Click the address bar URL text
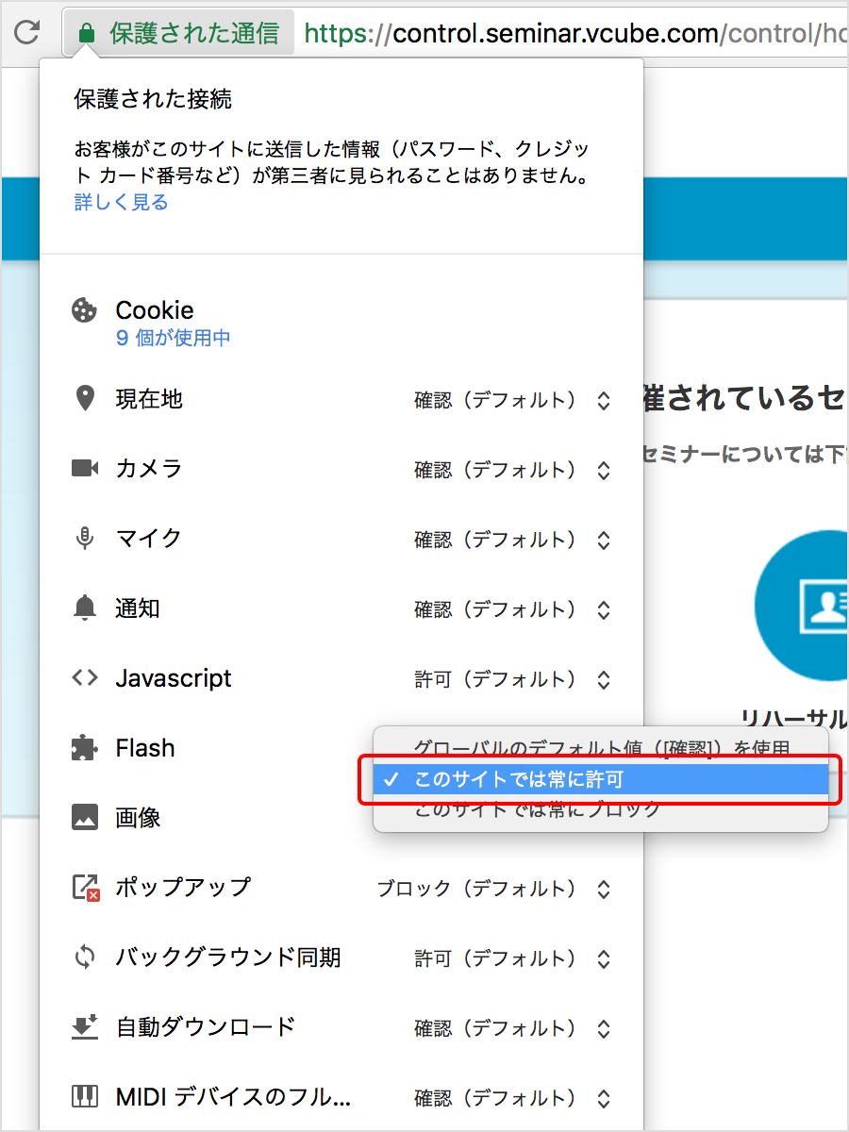The width and height of the screenshot is (849, 1132). coord(575,34)
